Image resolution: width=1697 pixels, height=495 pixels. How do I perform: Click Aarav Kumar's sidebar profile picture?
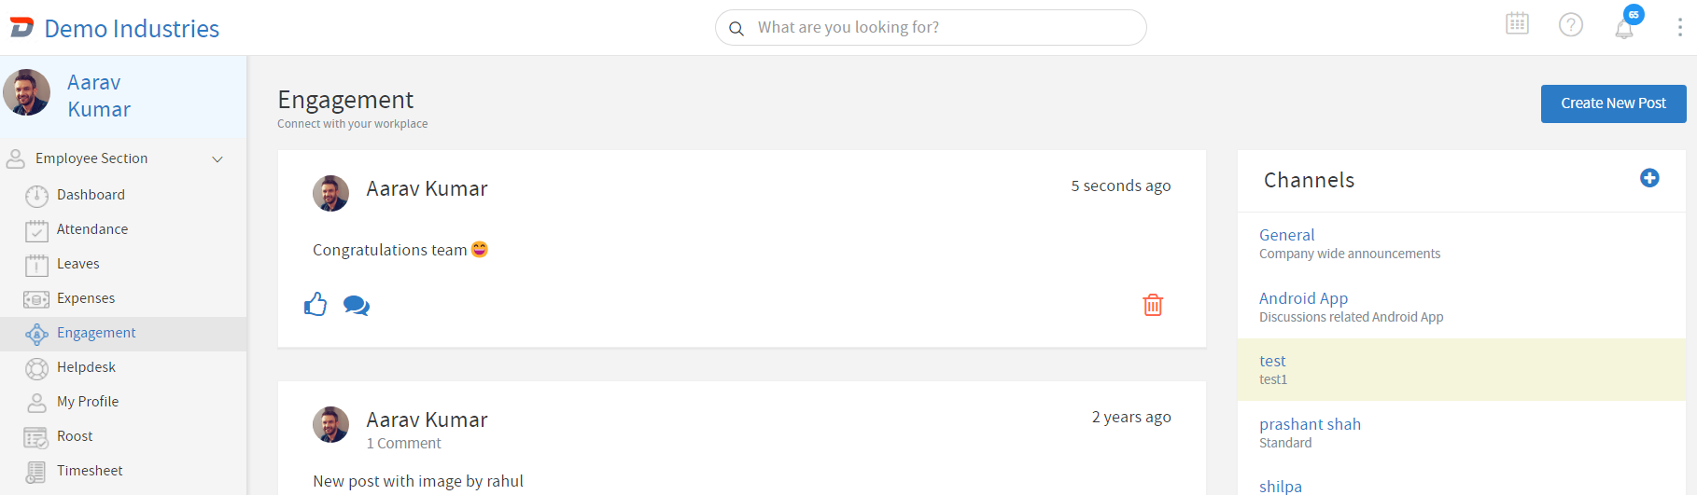click(x=27, y=92)
